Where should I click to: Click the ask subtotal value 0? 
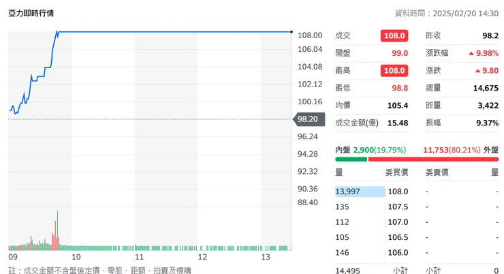click(x=497, y=271)
